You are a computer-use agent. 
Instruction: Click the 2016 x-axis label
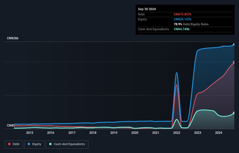pyautogui.click(x=51, y=133)
